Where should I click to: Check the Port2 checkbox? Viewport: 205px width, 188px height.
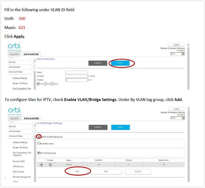[45, 84]
